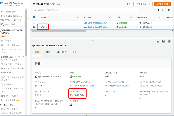Select VPC in the sidebar navigation
174x116 pixels.
pyautogui.click(x=4, y=36)
